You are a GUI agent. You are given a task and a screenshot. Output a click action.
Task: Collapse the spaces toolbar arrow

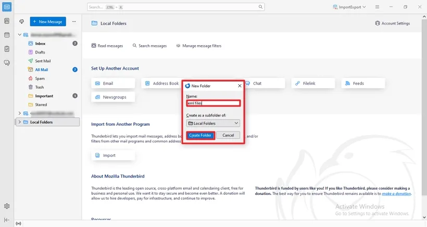pos(7,220)
